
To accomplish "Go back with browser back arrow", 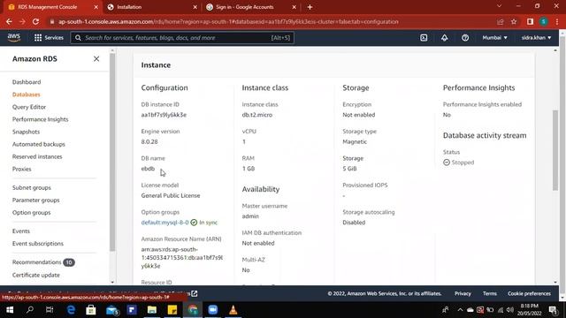I will pyautogui.click(x=9, y=21).
